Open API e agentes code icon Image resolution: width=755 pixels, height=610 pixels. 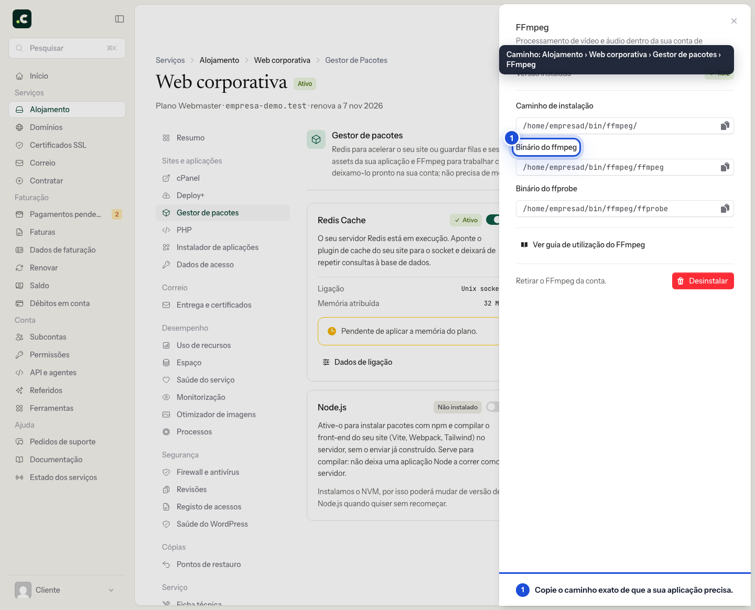click(x=19, y=373)
